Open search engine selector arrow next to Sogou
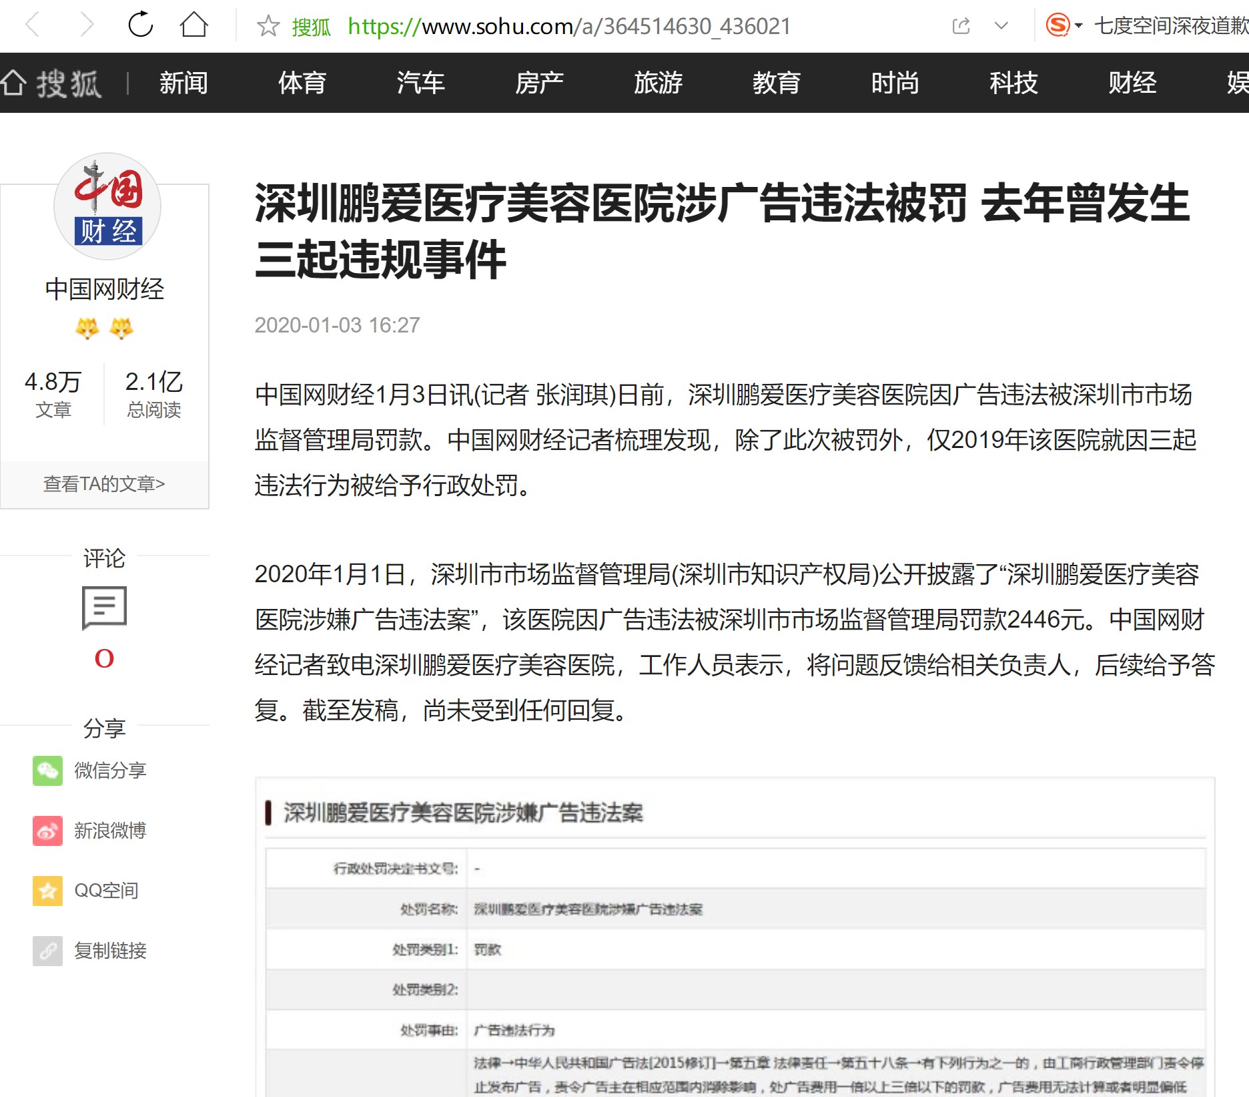This screenshot has height=1097, width=1249. (x=1078, y=26)
